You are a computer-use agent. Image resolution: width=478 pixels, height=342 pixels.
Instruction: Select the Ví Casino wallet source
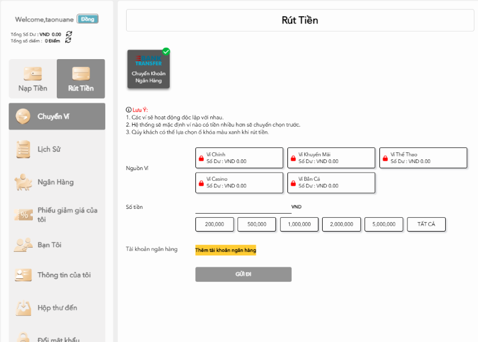[x=239, y=183]
